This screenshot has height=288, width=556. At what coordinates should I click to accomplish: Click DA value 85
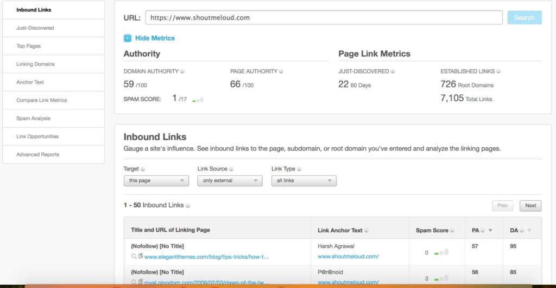513,272
